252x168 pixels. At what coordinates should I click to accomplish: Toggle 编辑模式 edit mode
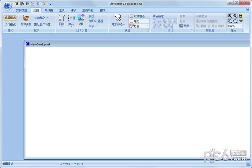[x=10, y=18]
